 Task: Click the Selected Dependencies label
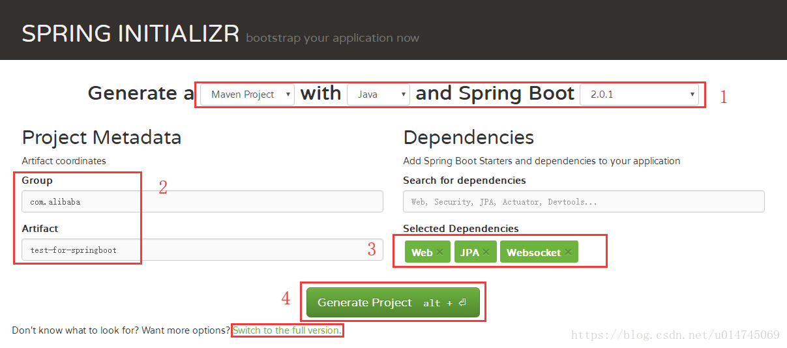pyautogui.click(x=461, y=229)
